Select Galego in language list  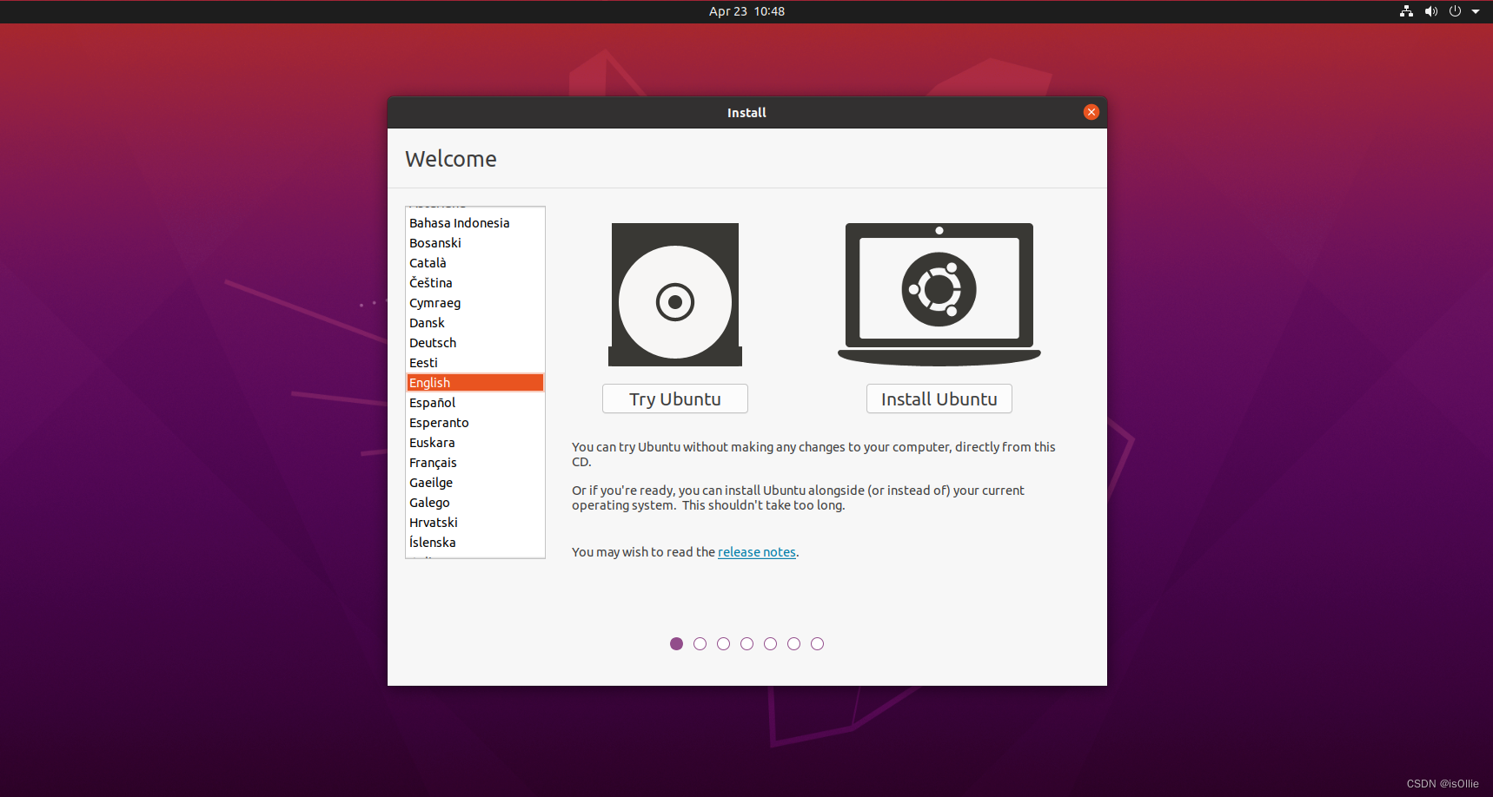[x=475, y=503]
